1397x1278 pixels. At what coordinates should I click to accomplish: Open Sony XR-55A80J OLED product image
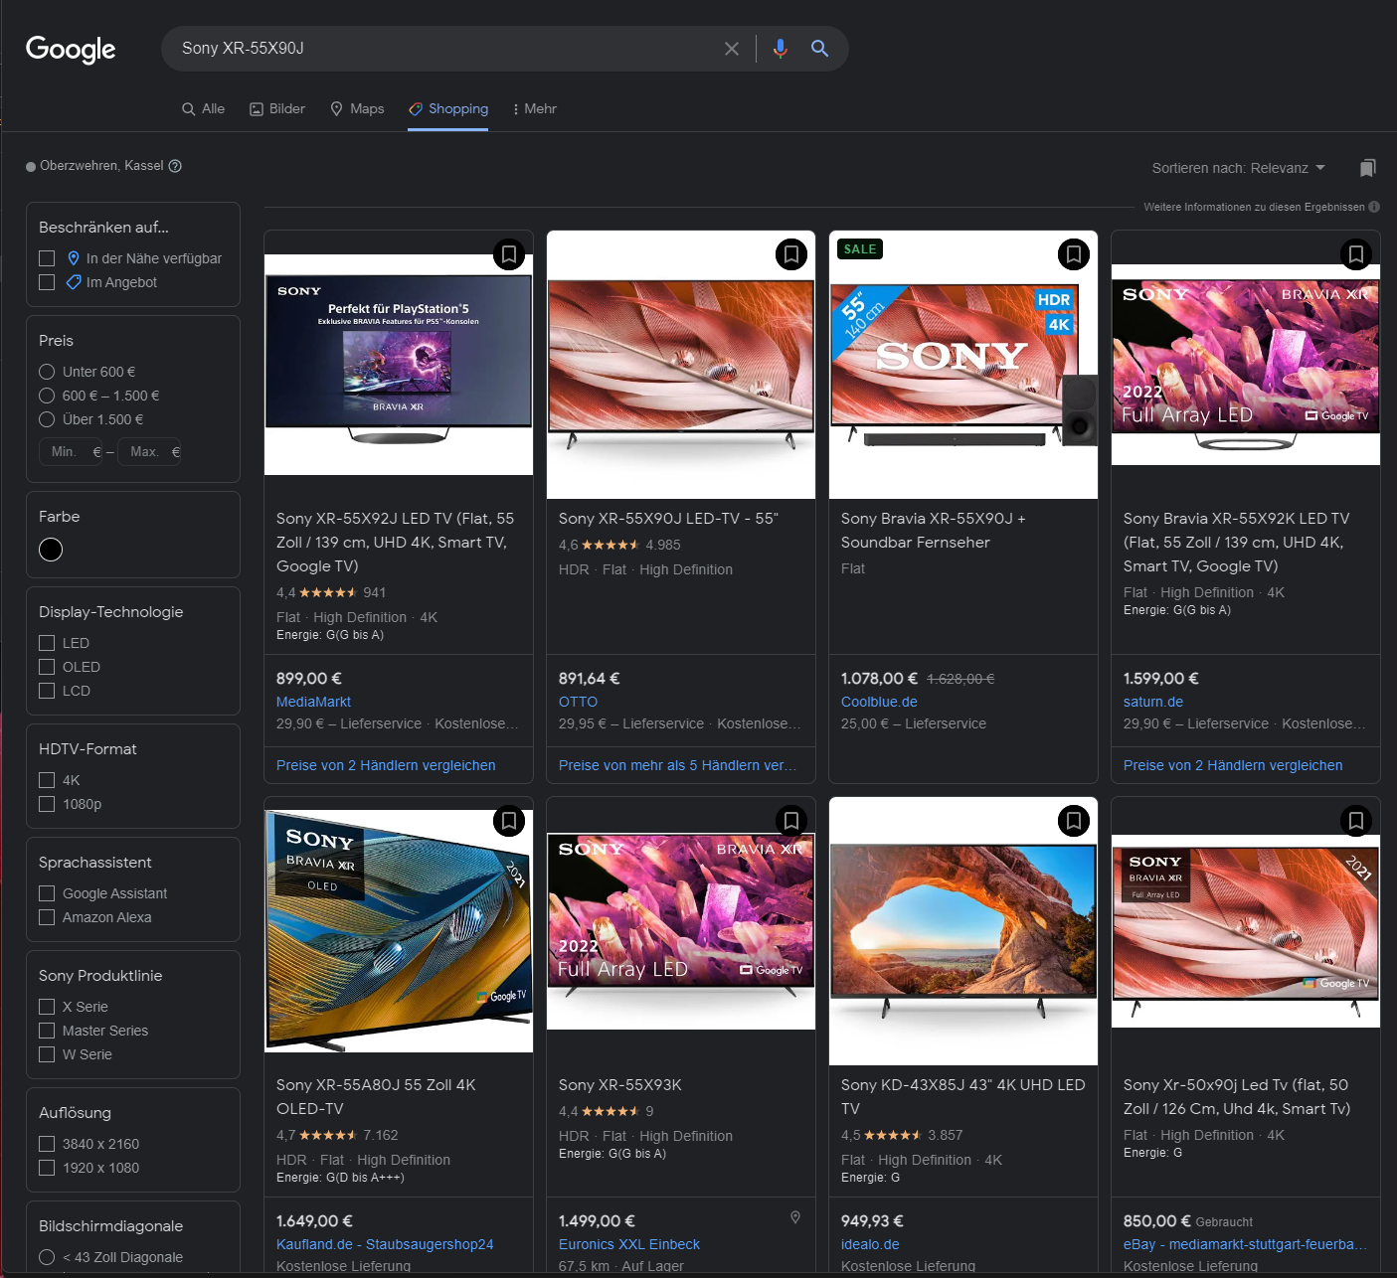point(399,931)
